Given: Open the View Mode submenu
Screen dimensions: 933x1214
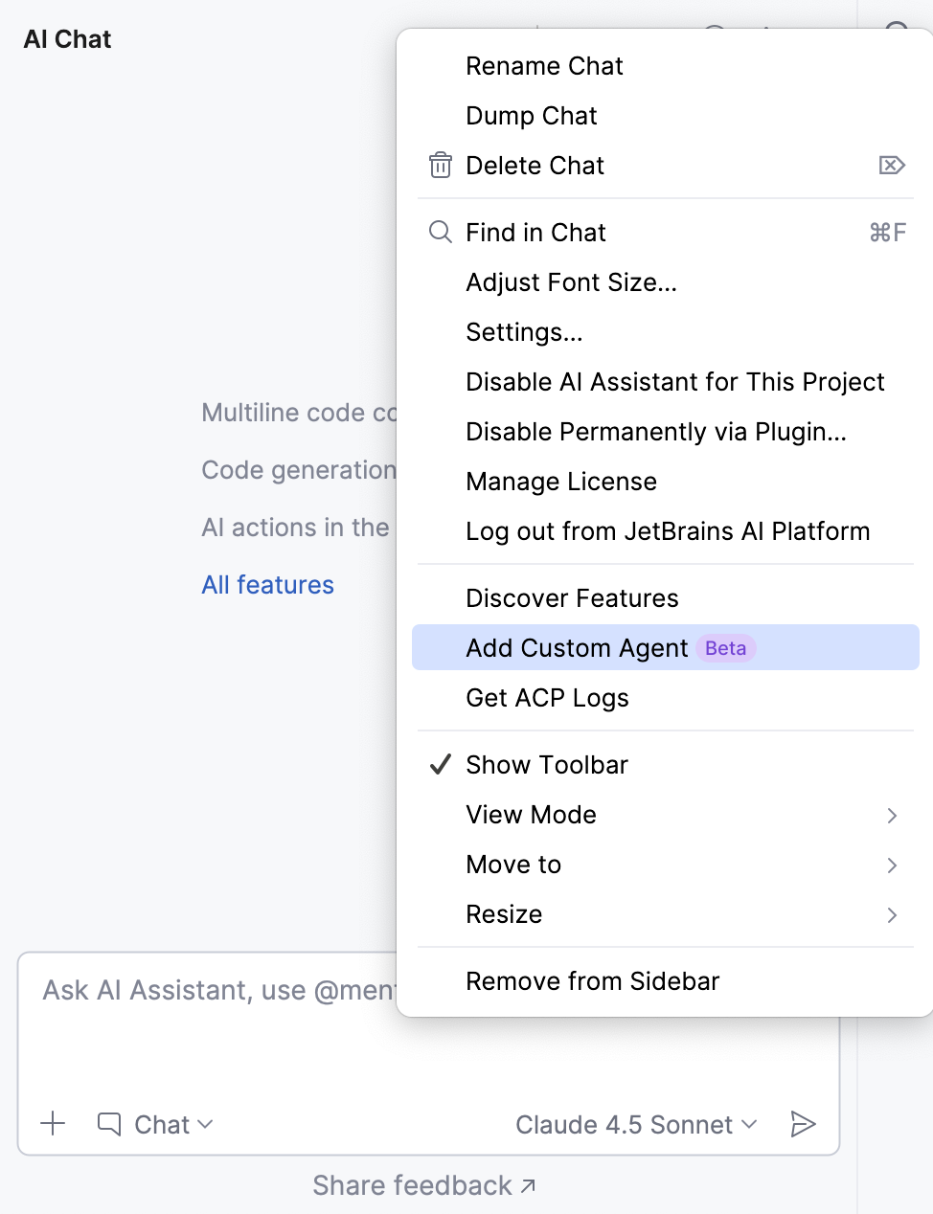Looking at the screenshot, I should [531, 815].
